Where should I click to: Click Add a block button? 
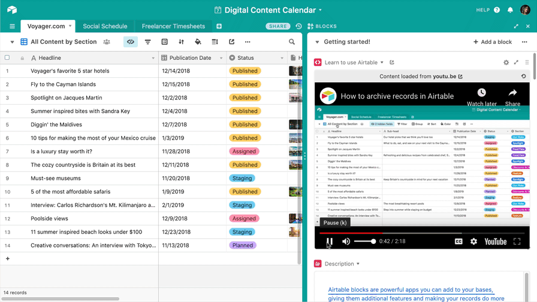[493, 42]
